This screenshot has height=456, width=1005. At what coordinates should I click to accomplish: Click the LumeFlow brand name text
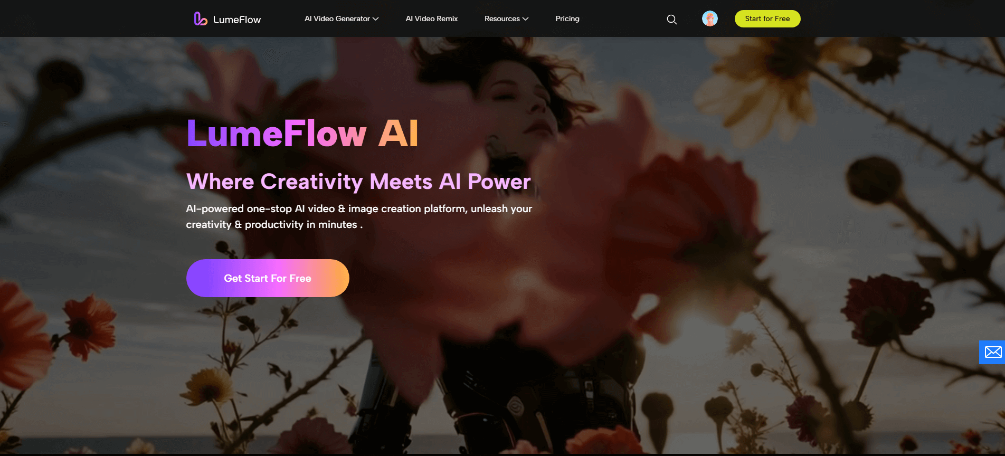237,20
